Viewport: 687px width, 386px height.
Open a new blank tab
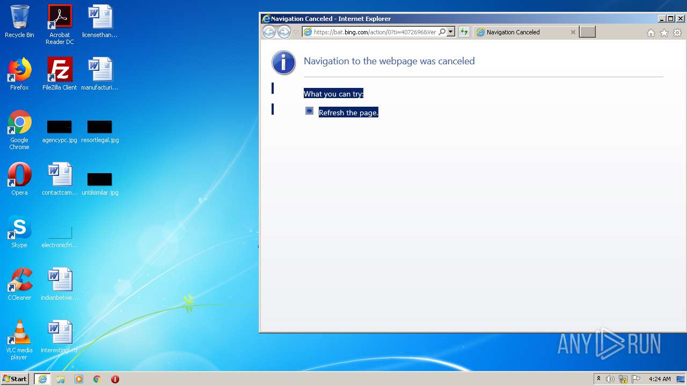(x=588, y=32)
